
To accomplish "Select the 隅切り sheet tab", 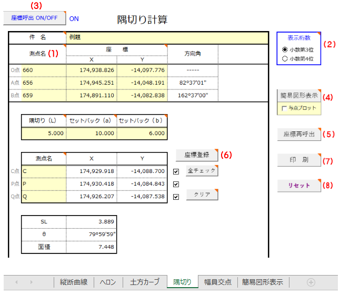I will [x=182, y=282].
